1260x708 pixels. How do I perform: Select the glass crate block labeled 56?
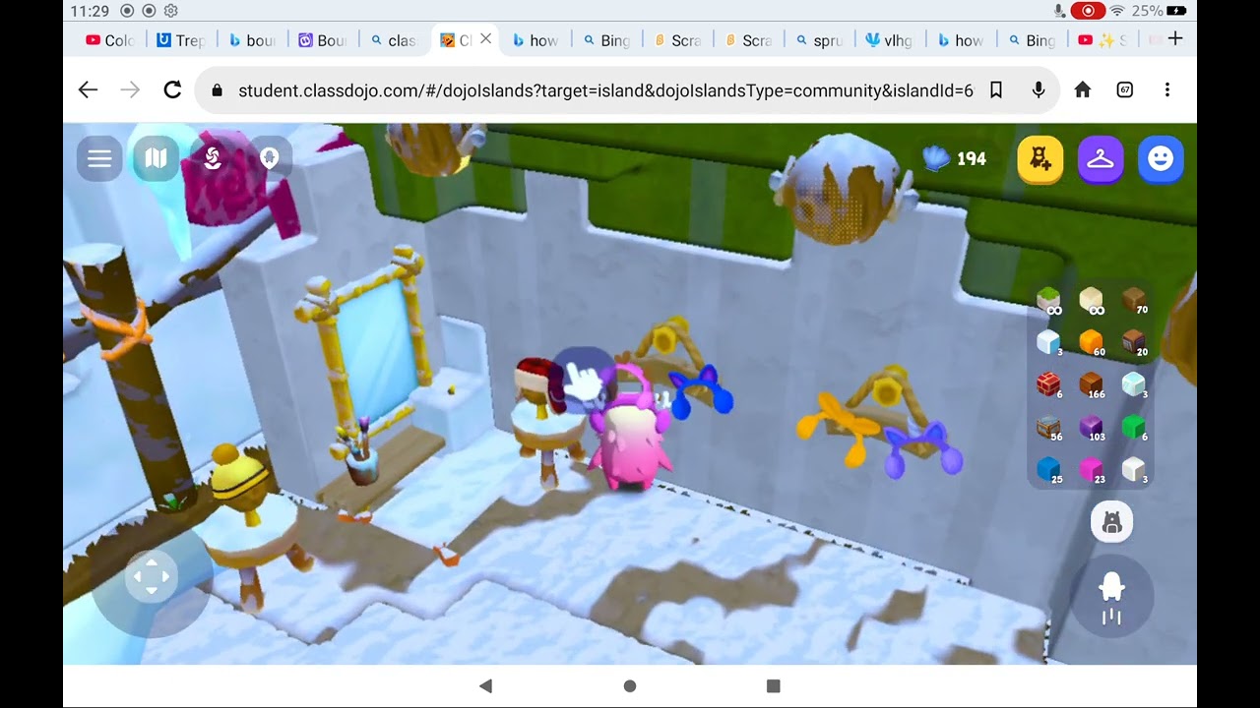[x=1049, y=428]
